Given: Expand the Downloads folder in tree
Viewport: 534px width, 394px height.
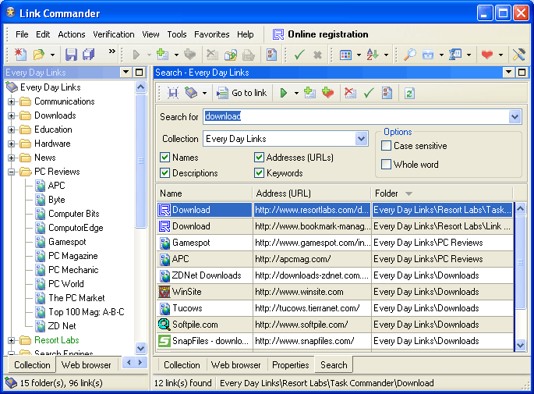Looking at the screenshot, I should tap(12, 115).
